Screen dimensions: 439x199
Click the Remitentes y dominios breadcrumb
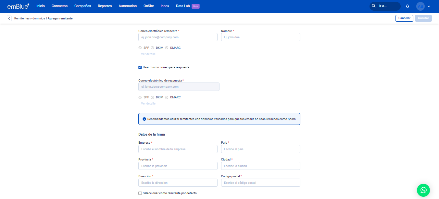[x=30, y=18]
